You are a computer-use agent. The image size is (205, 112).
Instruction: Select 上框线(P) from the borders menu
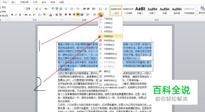[110, 23]
